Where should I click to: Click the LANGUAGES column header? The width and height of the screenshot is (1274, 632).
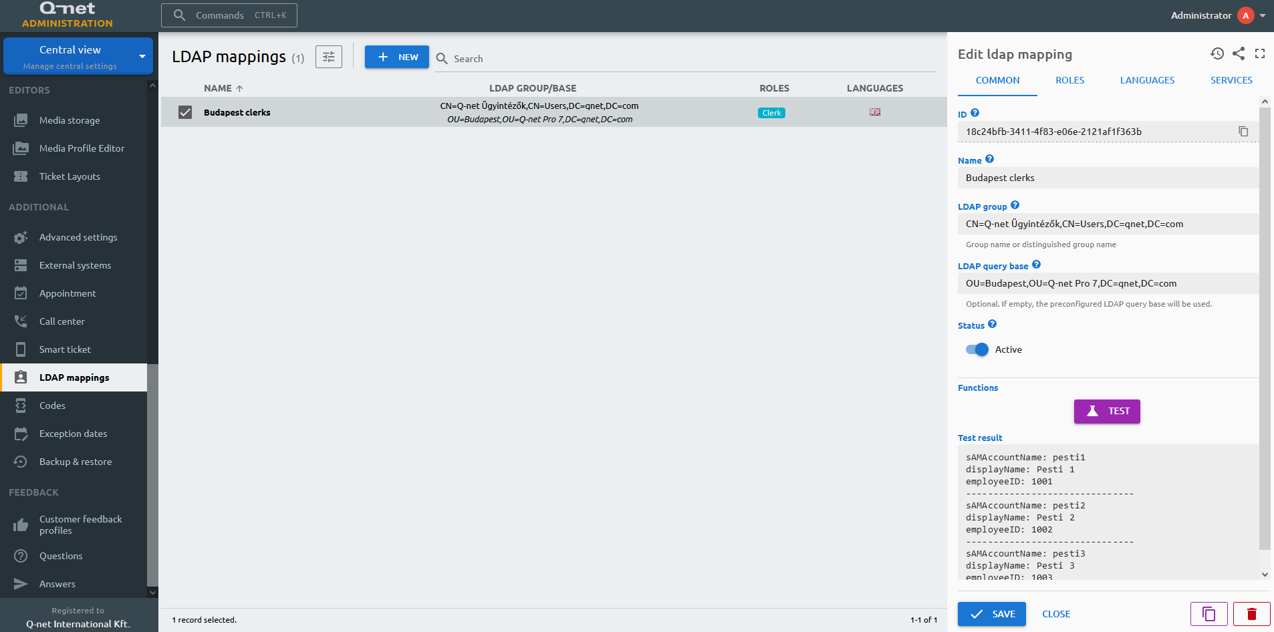875,88
